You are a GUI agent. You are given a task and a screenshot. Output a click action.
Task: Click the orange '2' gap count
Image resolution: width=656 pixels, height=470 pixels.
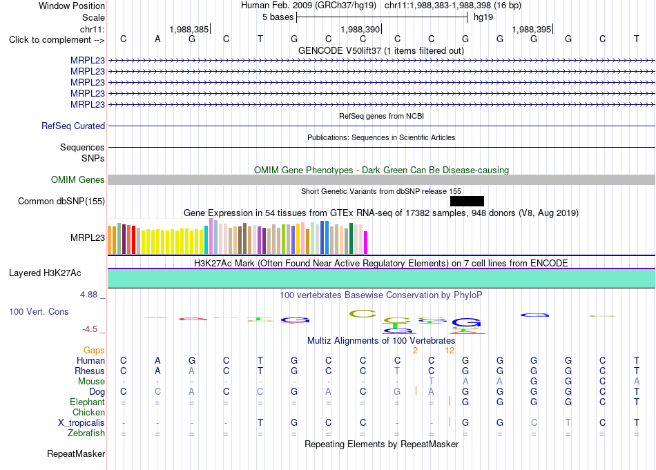click(x=415, y=351)
